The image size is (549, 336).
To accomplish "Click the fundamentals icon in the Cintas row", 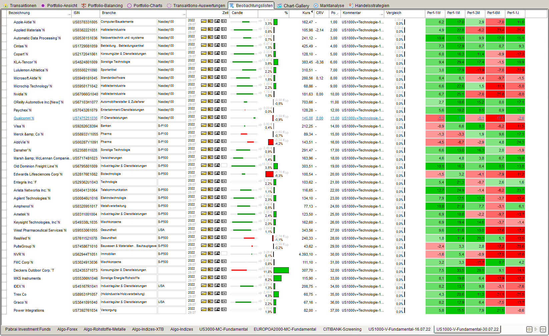I will (217, 45).
